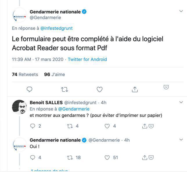Open Benoit SALLES's profile picture
187x172 pixels.
click(19, 107)
